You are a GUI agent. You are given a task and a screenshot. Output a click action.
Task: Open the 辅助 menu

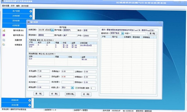18,6
